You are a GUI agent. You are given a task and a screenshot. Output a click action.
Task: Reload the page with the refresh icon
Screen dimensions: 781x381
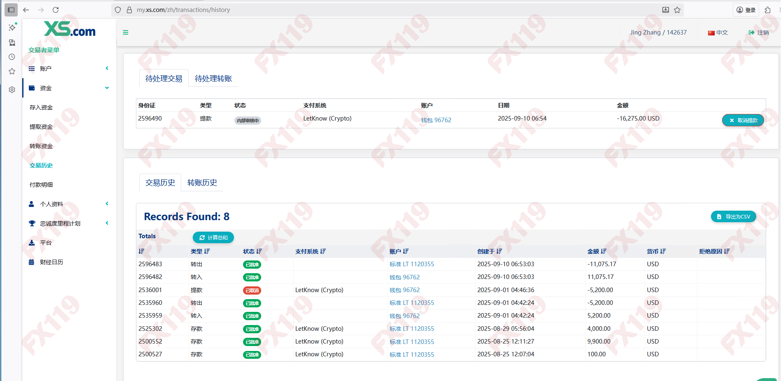pos(56,10)
